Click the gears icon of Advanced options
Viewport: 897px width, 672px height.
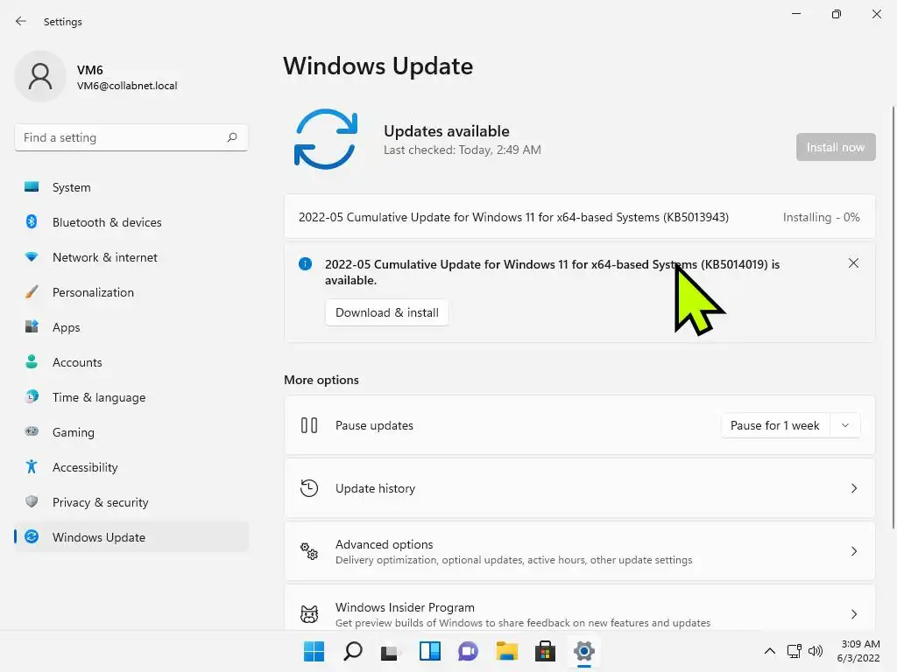pyautogui.click(x=309, y=551)
